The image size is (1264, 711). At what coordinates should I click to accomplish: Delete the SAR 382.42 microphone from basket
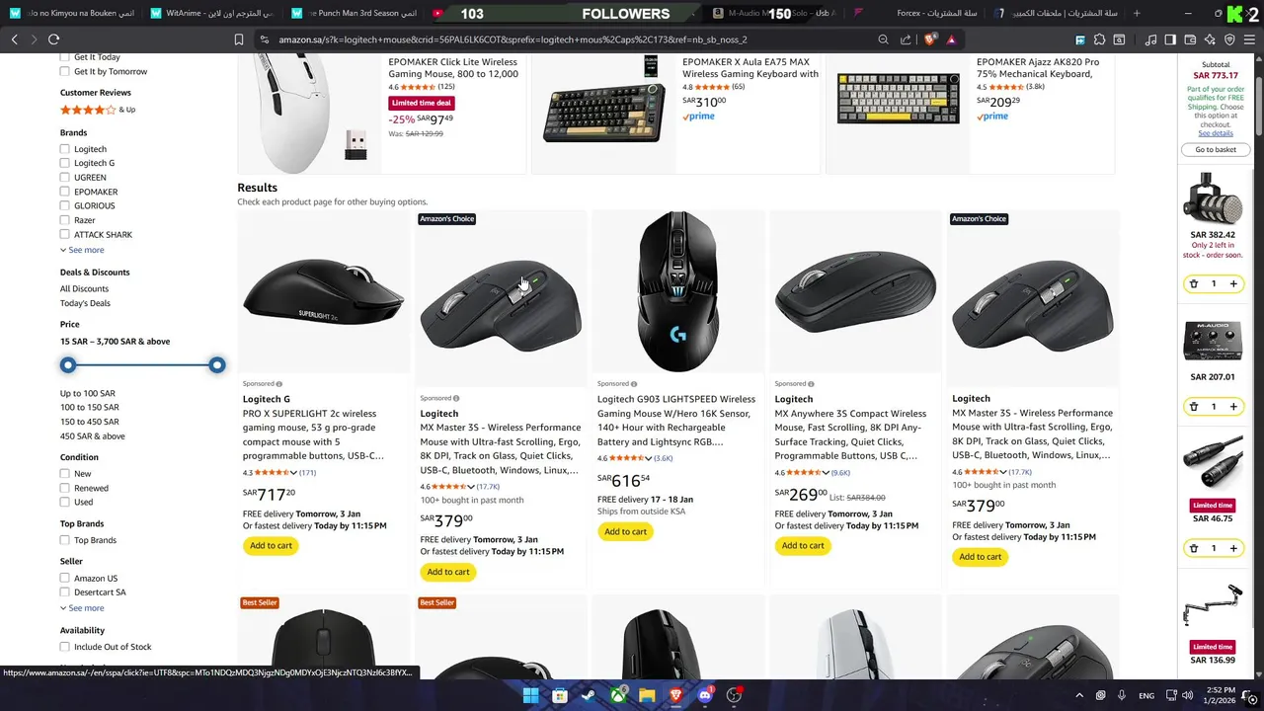pyautogui.click(x=1193, y=284)
